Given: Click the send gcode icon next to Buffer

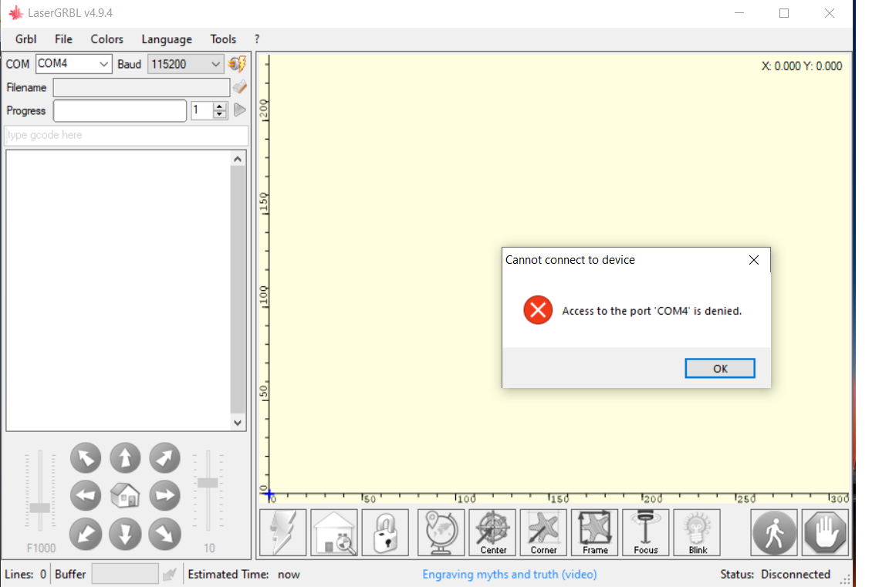Looking at the screenshot, I should coord(170,574).
